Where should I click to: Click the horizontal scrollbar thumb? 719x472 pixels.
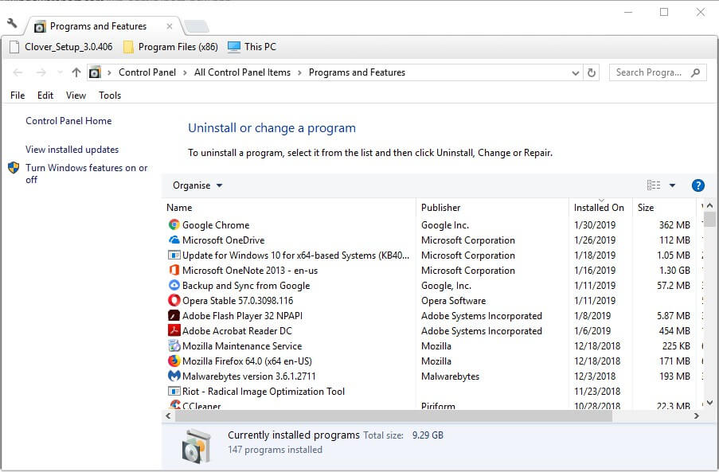click(393, 415)
